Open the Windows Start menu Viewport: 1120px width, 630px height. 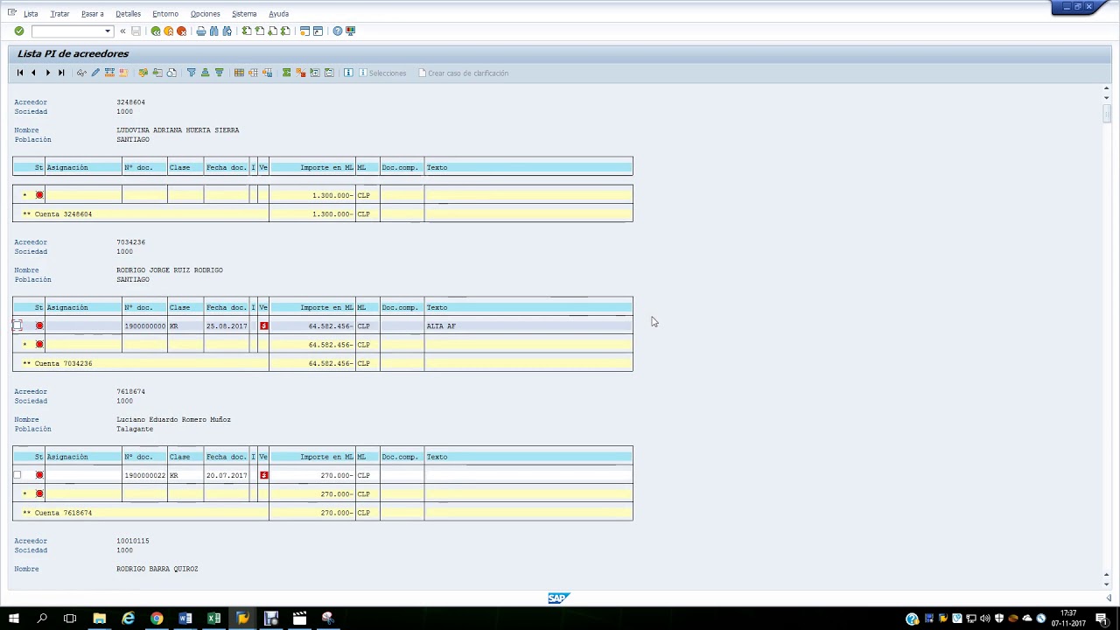(14, 619)
